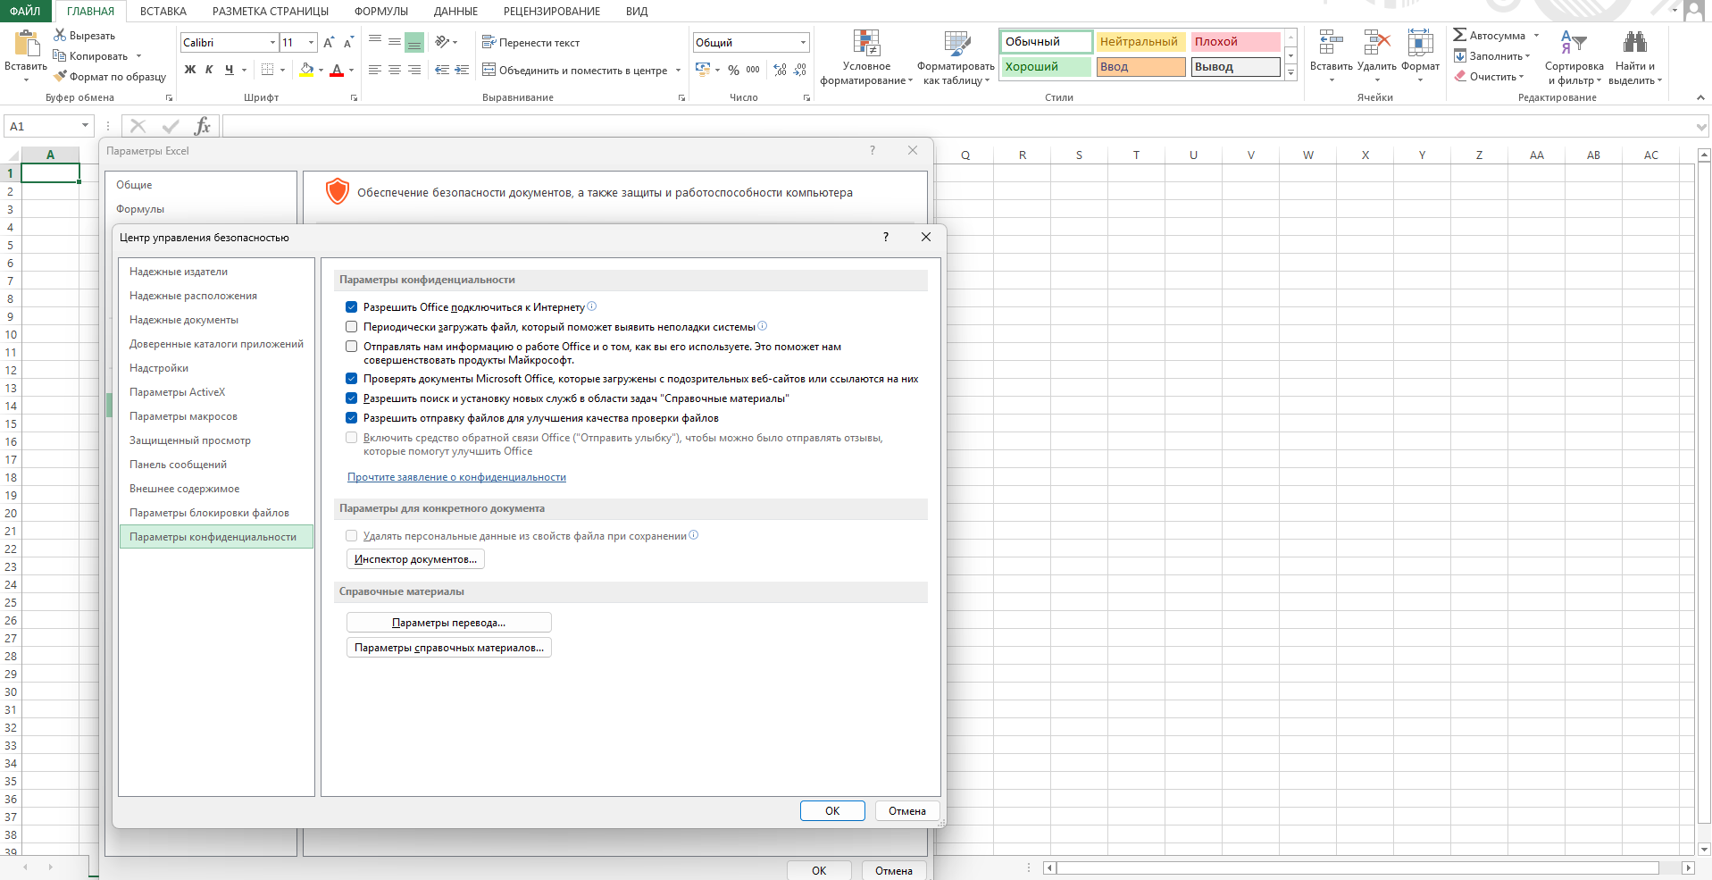
Task: Click the bottom vertical align icon
Action: click(x=414, y=42)
